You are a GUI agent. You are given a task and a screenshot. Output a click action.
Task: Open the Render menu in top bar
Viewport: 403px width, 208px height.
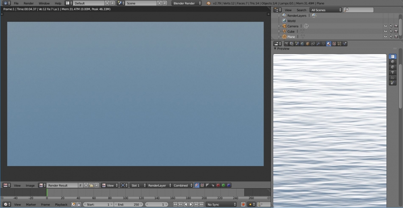(29, 3)
